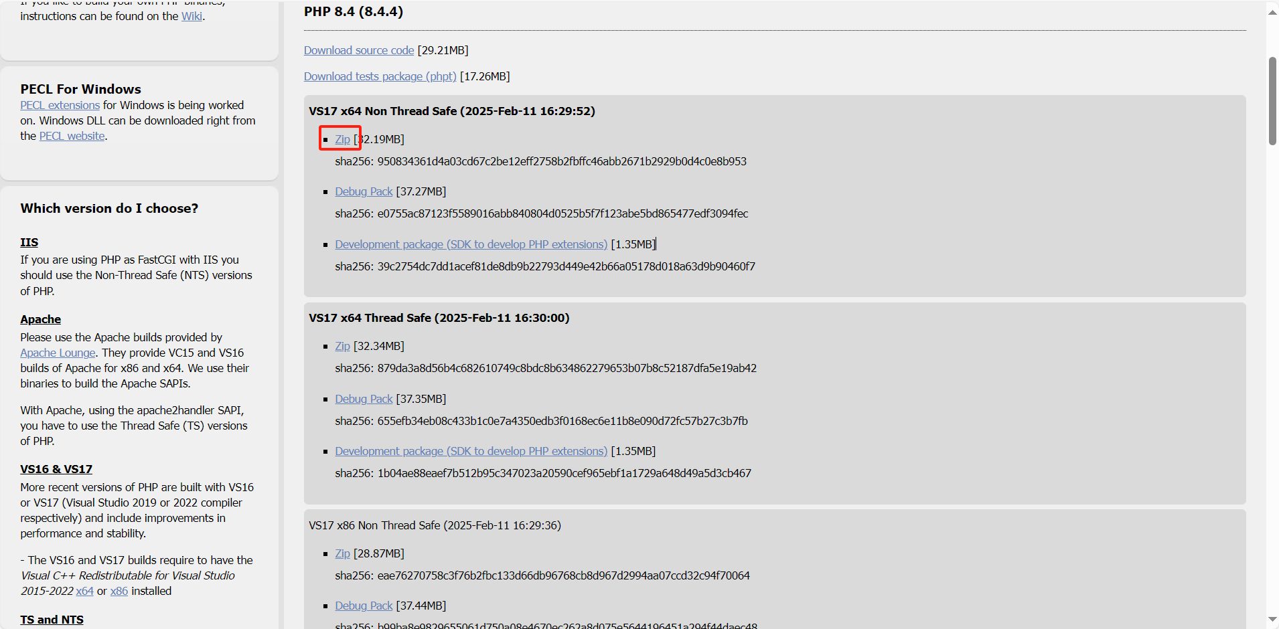1279x629 pixels.
Task: Download x64 Thread Safe Debug Pack
Action: [364, 399]
